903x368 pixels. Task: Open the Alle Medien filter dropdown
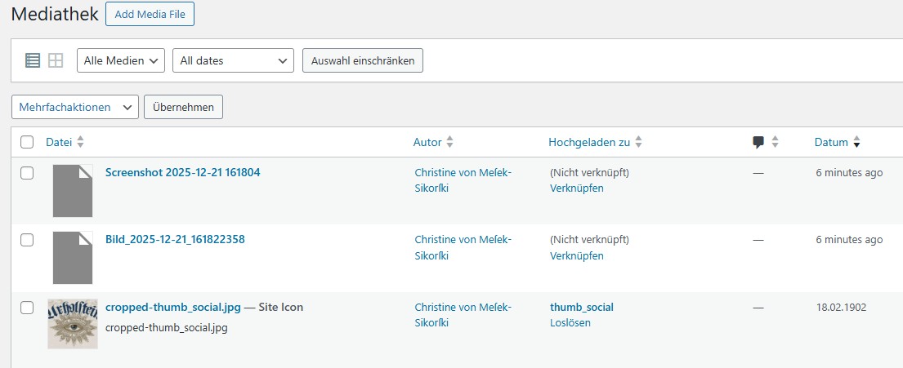(121, 60)
